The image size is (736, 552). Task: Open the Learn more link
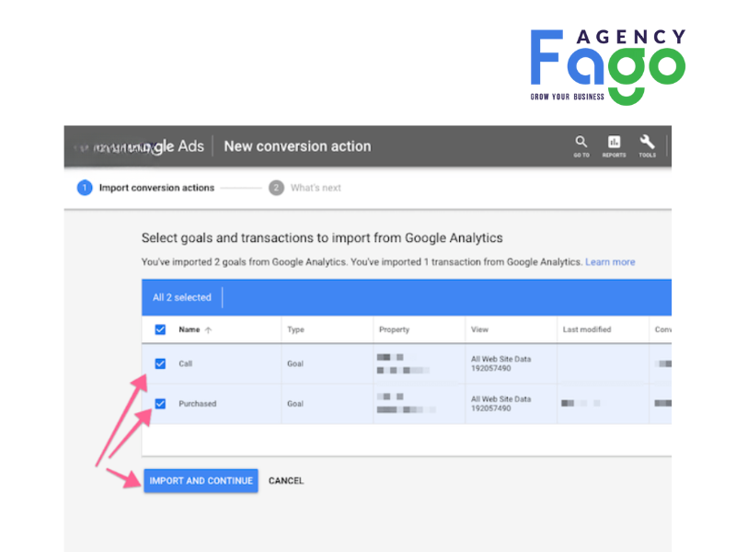coord(610,262)
